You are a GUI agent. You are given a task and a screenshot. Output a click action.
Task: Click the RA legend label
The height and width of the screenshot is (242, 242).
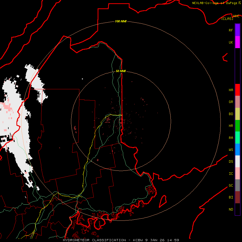click(231, 138)
